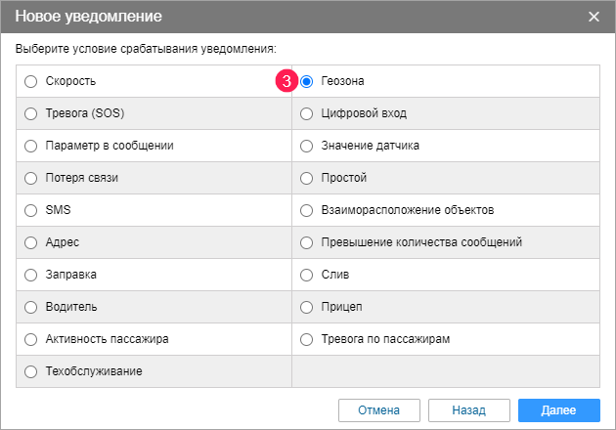This screenshot has height=430, width=616.
Task: Select the Скорость radio option
Action: pos(31,81)
